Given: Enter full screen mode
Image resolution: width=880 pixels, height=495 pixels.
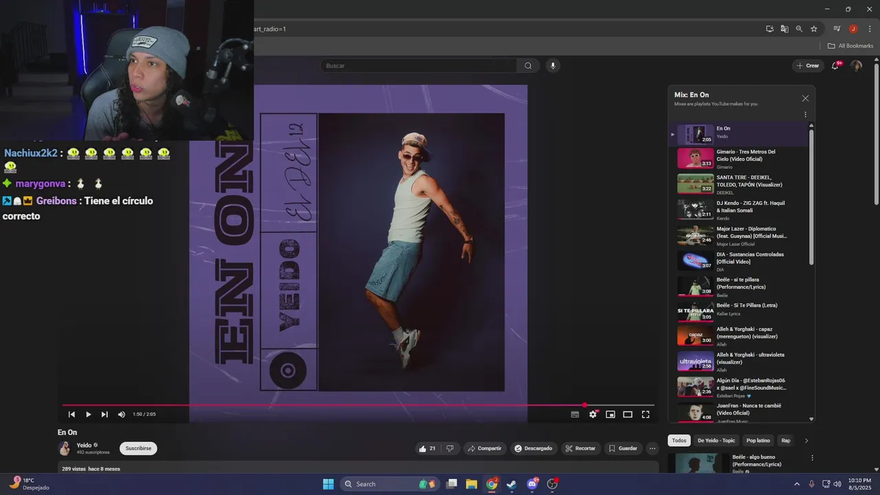Looking at the screenshot, I should (x=646, y=415).
